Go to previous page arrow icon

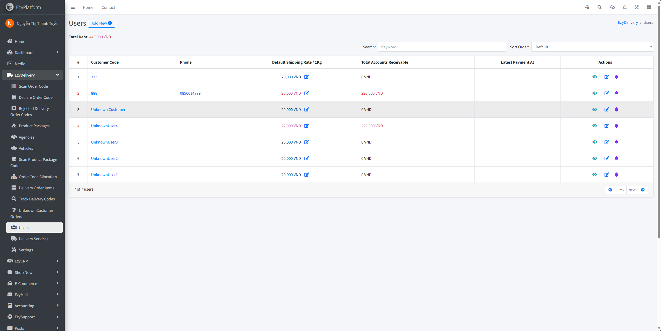tap(610, 190)
